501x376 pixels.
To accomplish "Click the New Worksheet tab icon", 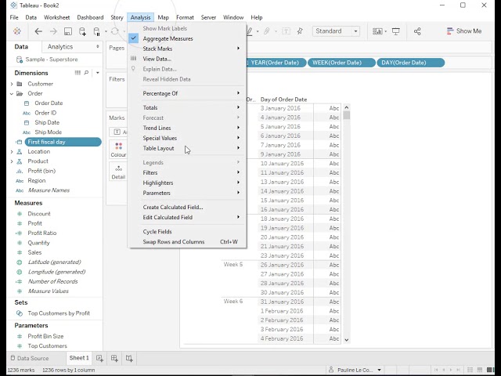I will [99, 359].
